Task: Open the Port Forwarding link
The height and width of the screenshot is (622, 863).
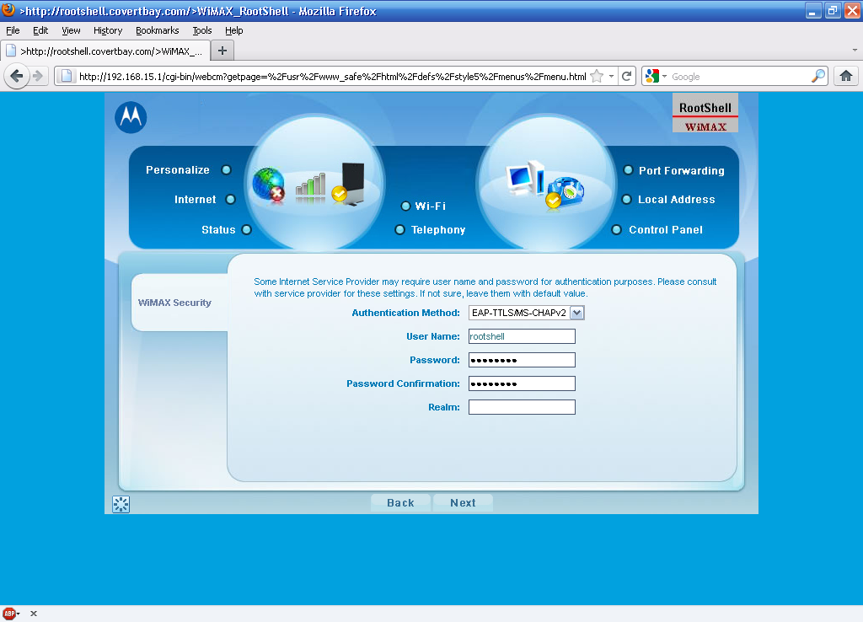Action: pyautogui.click(x=681, y=170)
